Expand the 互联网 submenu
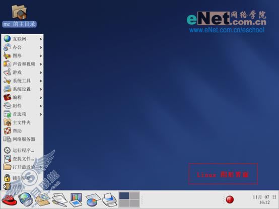This screenshot has width=279, height=209. click(23, 39)
